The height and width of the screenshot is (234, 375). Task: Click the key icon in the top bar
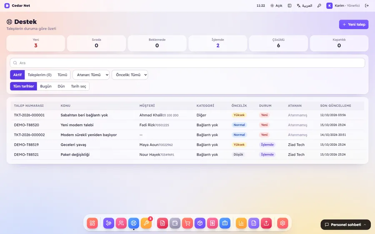pos(319,5)
